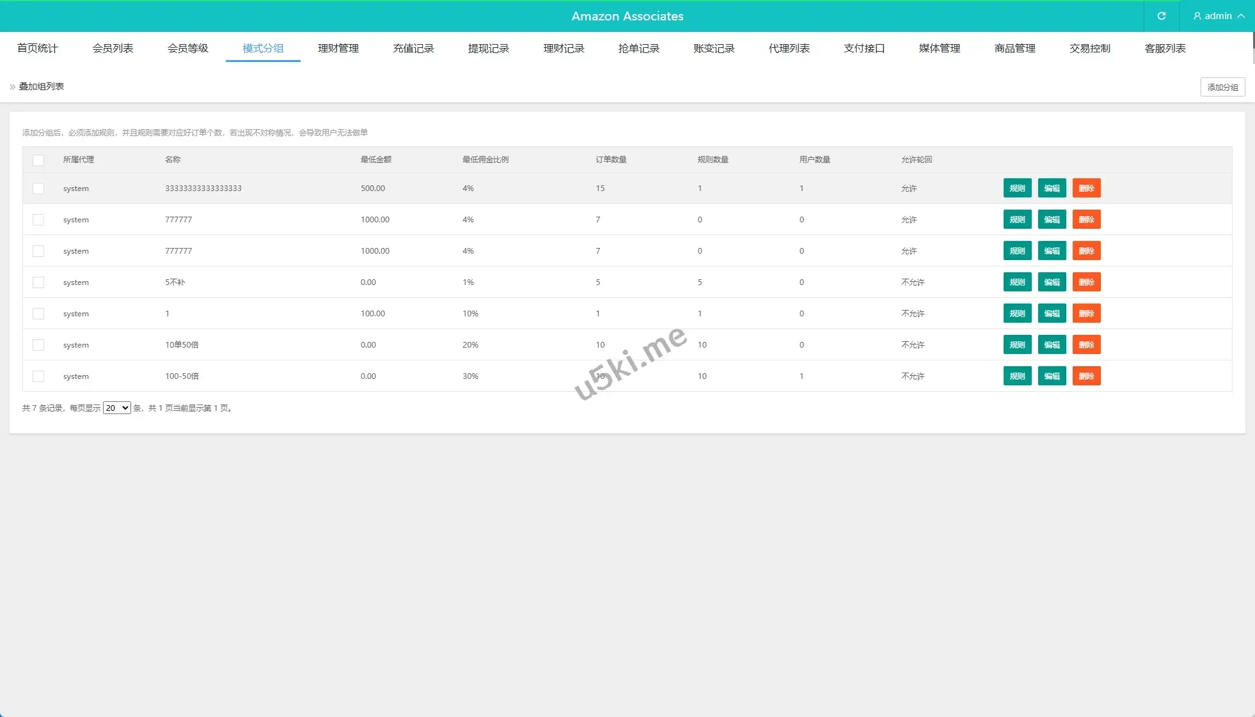Switch to 会员列表 tab
The width and height of the screenshot is (1255, 717).
pos(113,49)
